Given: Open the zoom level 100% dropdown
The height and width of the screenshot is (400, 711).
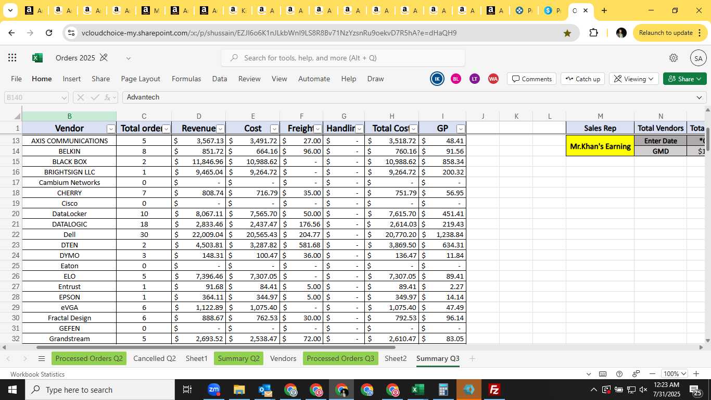Looking at the screenshot, I should coord(675,374).
